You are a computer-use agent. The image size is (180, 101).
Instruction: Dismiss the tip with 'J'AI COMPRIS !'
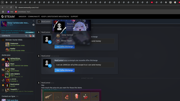click(x=30, y=33)
